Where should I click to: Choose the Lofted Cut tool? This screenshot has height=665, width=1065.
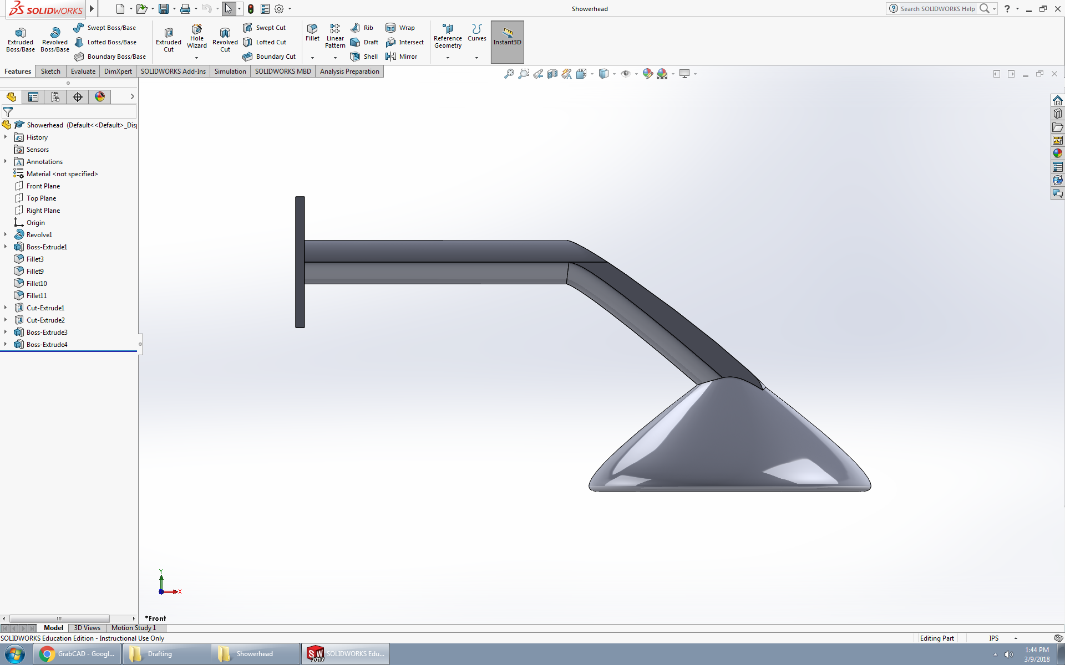[265, 42]
